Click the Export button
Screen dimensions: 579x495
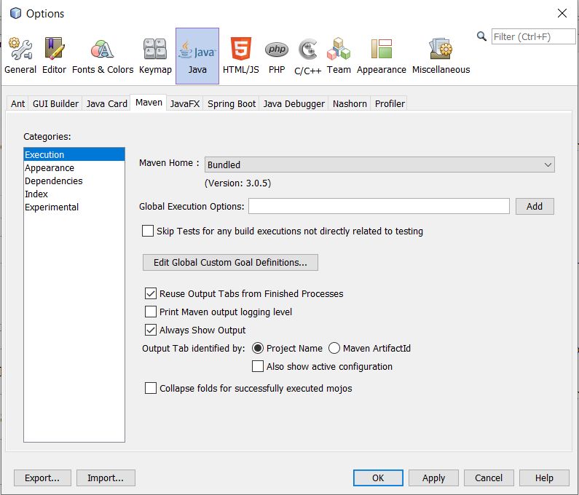tap(42, 478)
